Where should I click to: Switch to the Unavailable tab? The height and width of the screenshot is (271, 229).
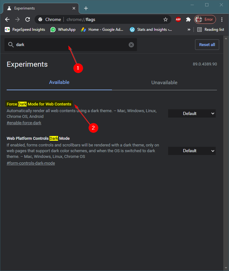tap(164, 82)
